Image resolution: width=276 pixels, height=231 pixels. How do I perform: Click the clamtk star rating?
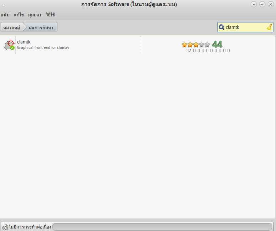[x=196, y=45]
